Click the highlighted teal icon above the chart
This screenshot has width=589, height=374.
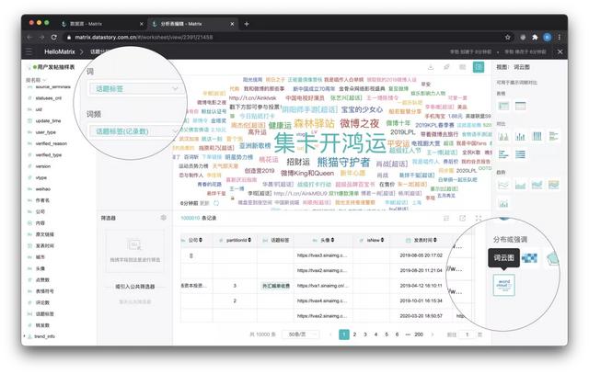(x=479, y=67)
